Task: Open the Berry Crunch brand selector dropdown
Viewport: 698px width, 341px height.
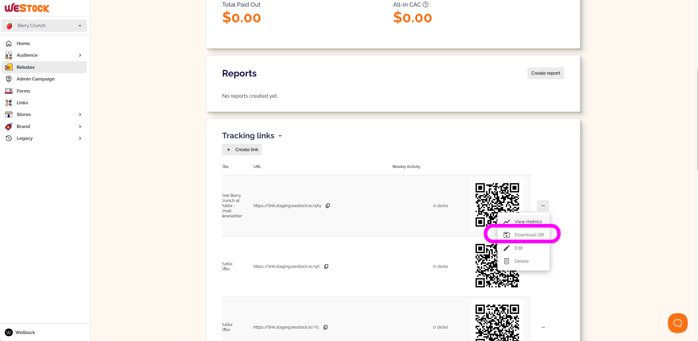Action: click(44, 26)
